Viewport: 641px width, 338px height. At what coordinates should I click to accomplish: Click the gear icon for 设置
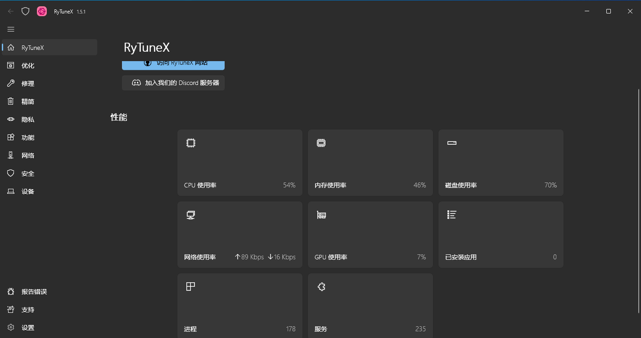[11, 328]
